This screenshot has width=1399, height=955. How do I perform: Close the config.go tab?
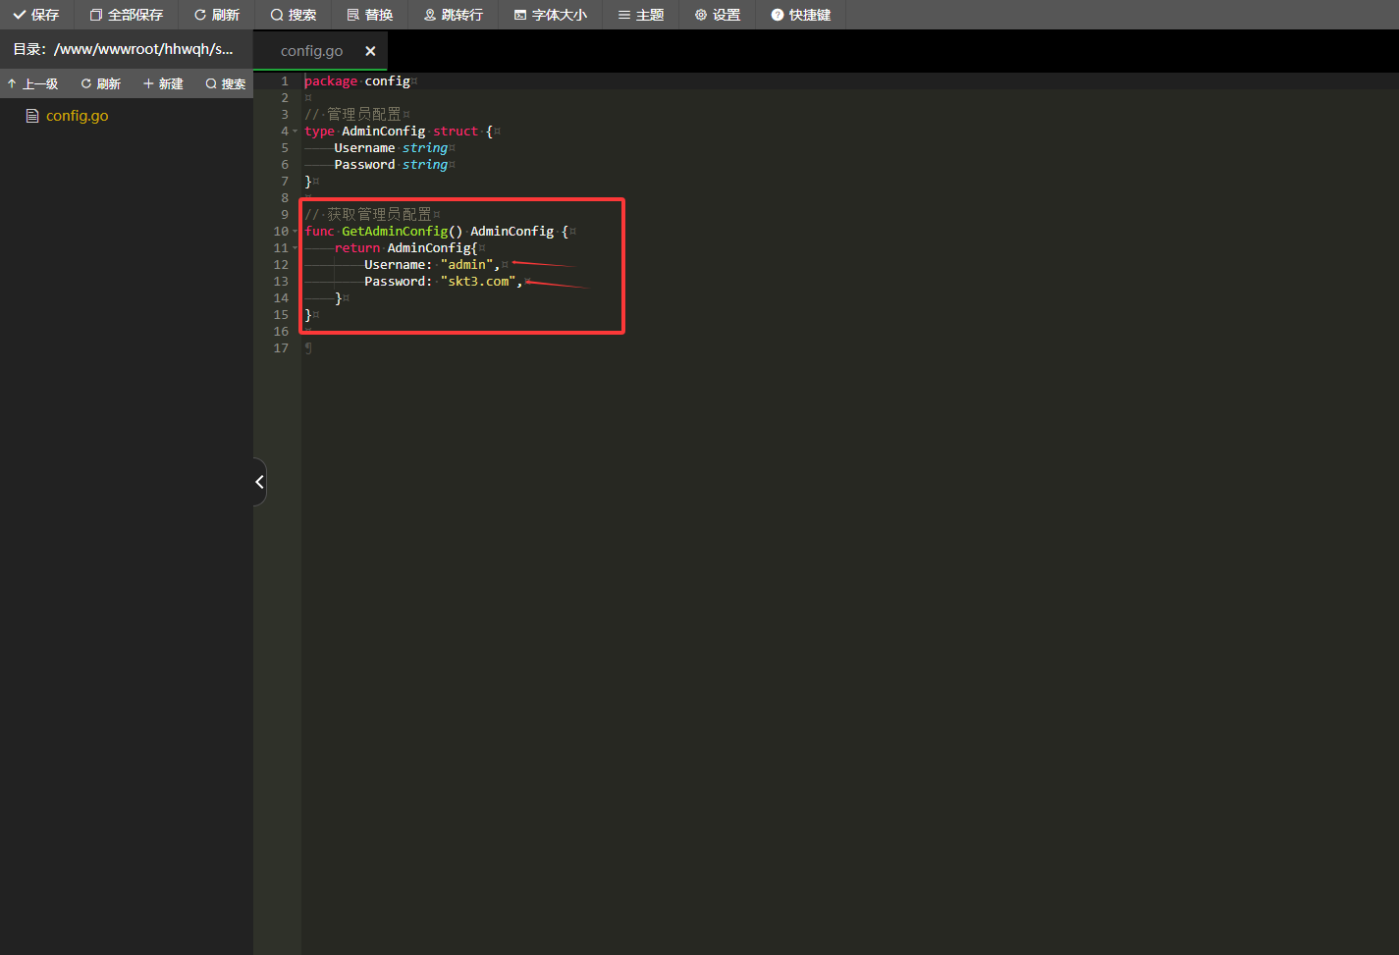pyautogui.click(x=370, y=51)
